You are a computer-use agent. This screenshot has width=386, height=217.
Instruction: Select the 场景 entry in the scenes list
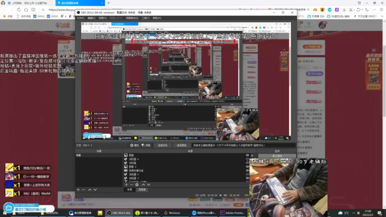(99, 155)
